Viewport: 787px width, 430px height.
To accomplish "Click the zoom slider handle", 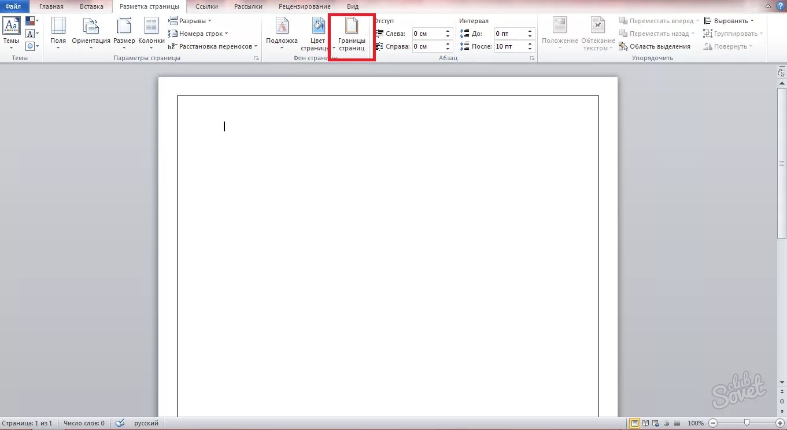I will (747, 423).
